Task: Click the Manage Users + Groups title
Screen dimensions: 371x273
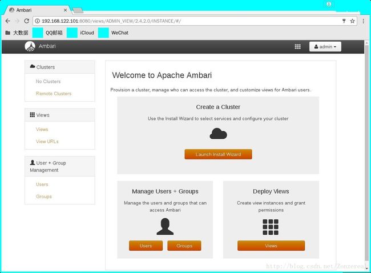Action: coord(165,191)
